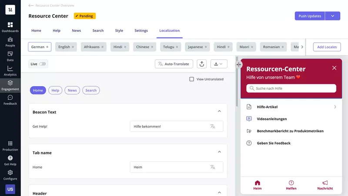Click the Configure gear icon
The width and height of the screenshot is (348, 196).
pos(10,172)
